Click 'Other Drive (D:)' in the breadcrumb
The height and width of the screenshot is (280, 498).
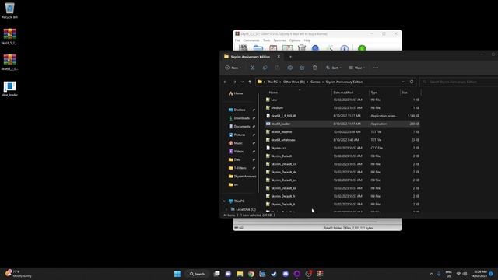click(x=294, y=82)
